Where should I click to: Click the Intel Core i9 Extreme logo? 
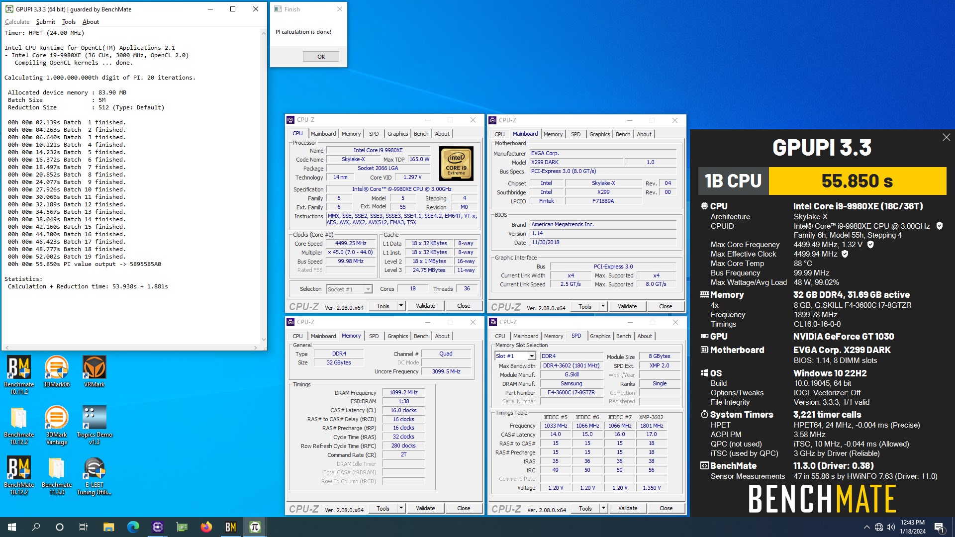coord(456,163)
